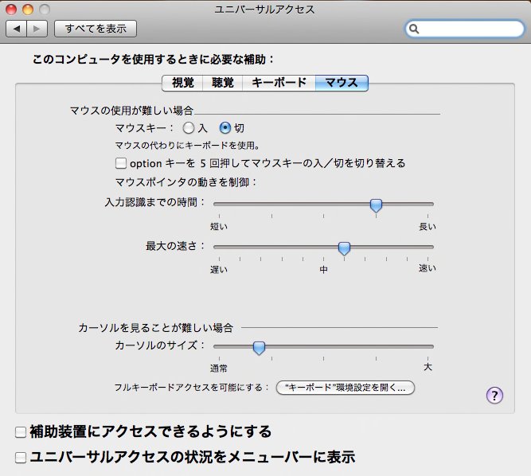Image resolution: width=531 pixels, height=476 pixels.
Task: Click the カーソルを見ることが難しい場合 heading
Action: (x=156, y=328)
